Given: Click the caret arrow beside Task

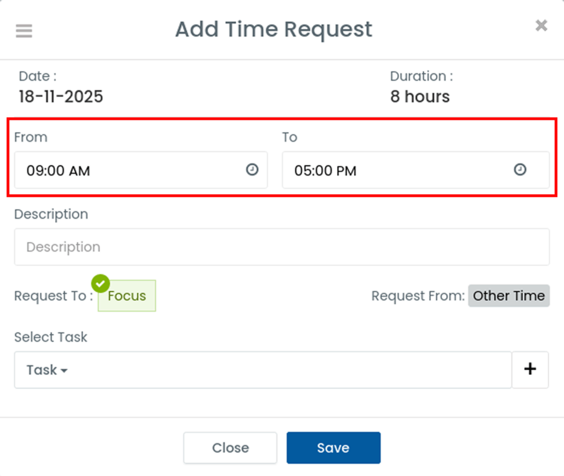Looking at the screenshot, I should pyautogui.click(x=64, y=371).
